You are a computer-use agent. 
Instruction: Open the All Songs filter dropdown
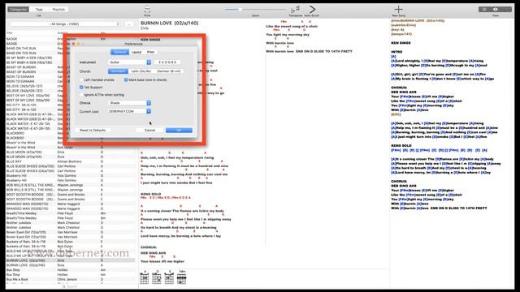pyautogui.click(x=65, y=24)
